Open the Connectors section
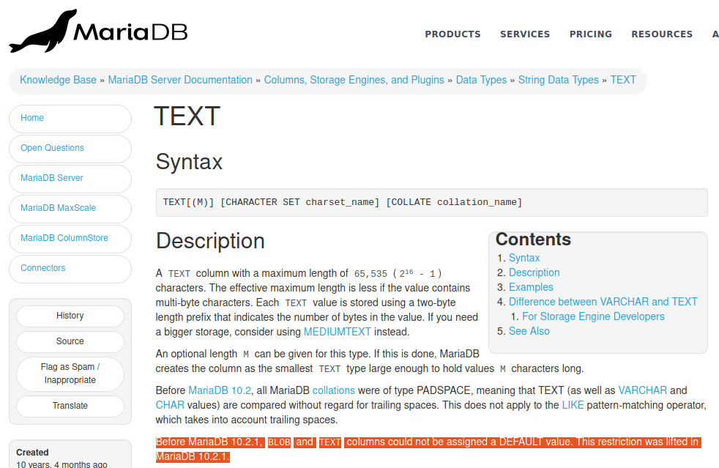719x468 pixels. [42, 268]
